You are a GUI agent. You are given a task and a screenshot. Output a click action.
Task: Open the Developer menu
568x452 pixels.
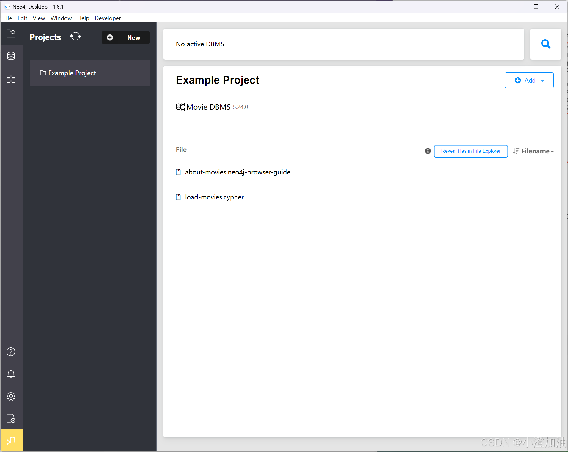(x=108, y=18)
